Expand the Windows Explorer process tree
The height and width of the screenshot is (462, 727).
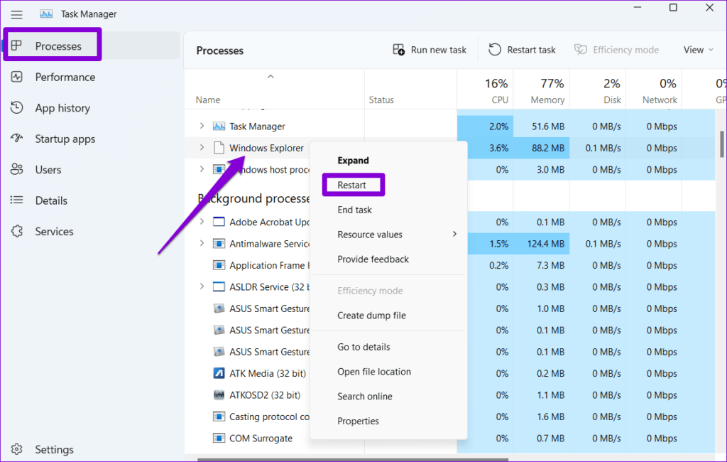tap(202, 148)
